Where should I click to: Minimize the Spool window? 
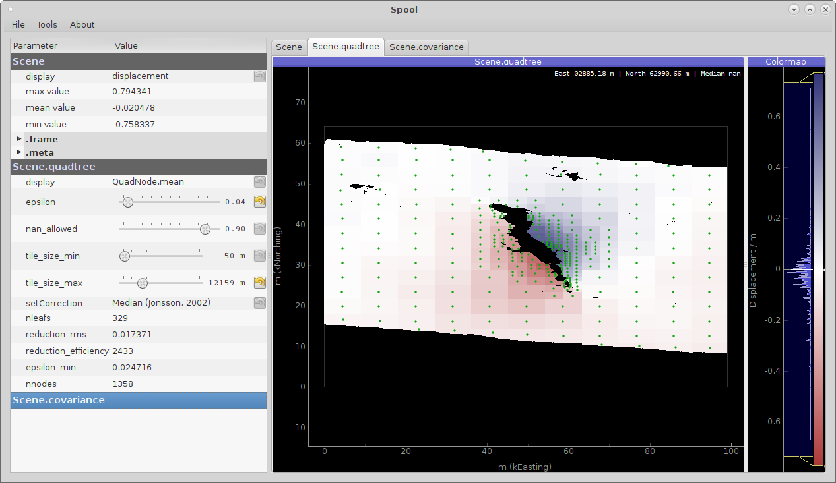794,9
